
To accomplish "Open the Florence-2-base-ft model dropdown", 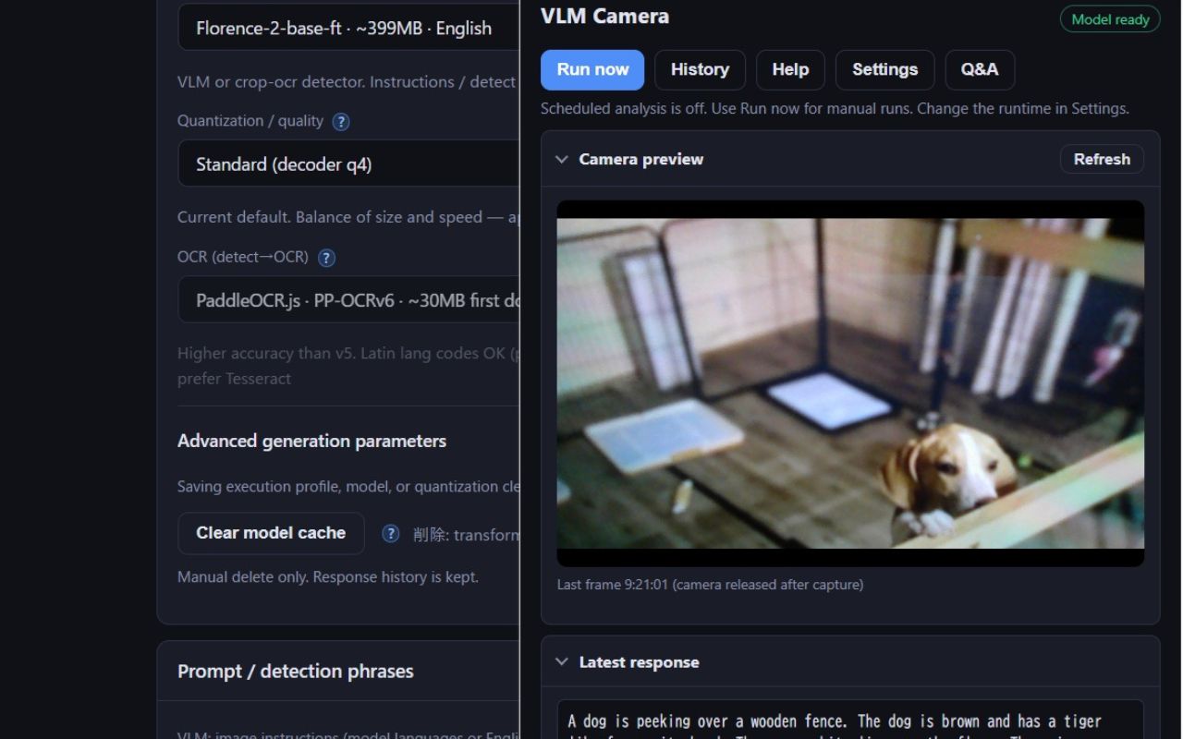I will [x=348, y=28].
